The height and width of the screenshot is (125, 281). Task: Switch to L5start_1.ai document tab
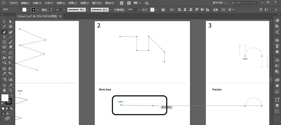(x=37, y=16)
